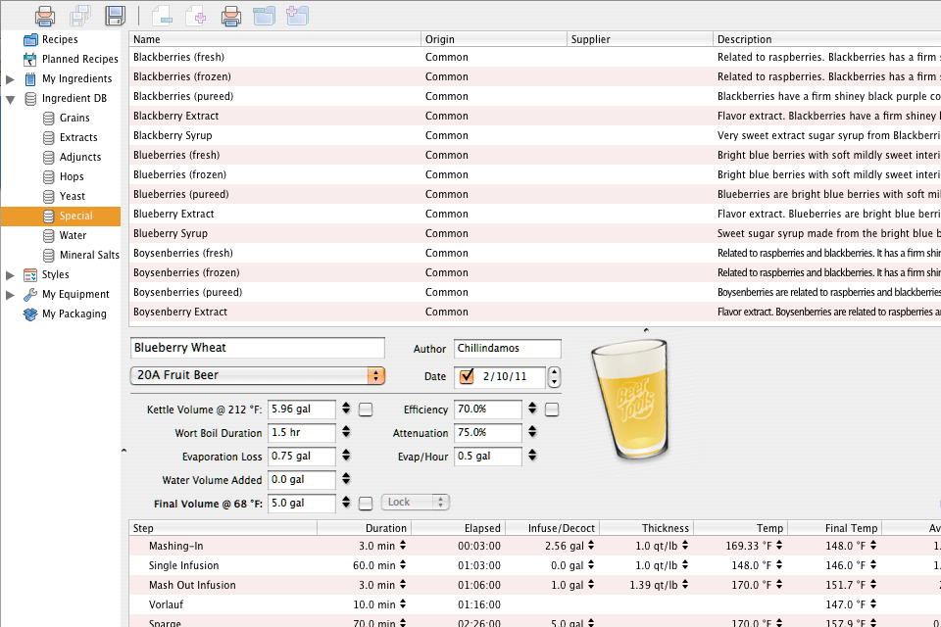Collapse the Ingredient DB tree node
This screenshot has width=941, height=627.
[x=11, y=99]
